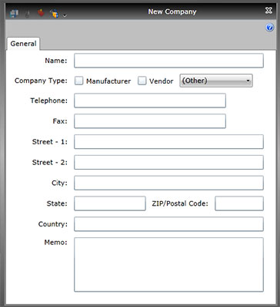Click the save icon in title bar
Screen dimensions: 280x307
[x=14, y=13]
